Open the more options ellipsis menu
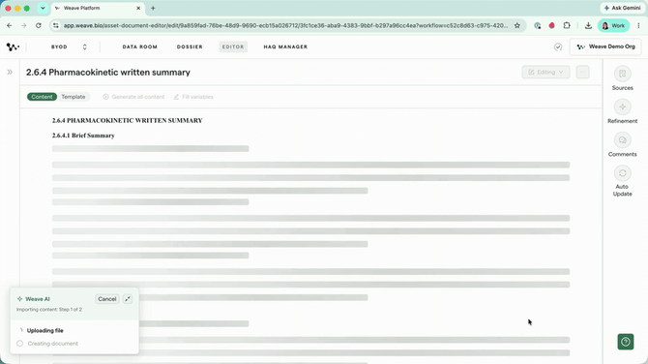The image size is (648, 364). click(582, 72)
